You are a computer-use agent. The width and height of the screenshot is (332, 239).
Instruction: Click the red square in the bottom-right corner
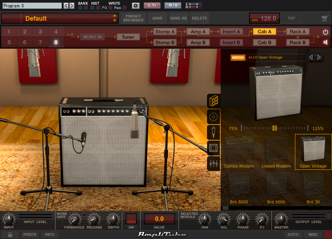point(328,235)
